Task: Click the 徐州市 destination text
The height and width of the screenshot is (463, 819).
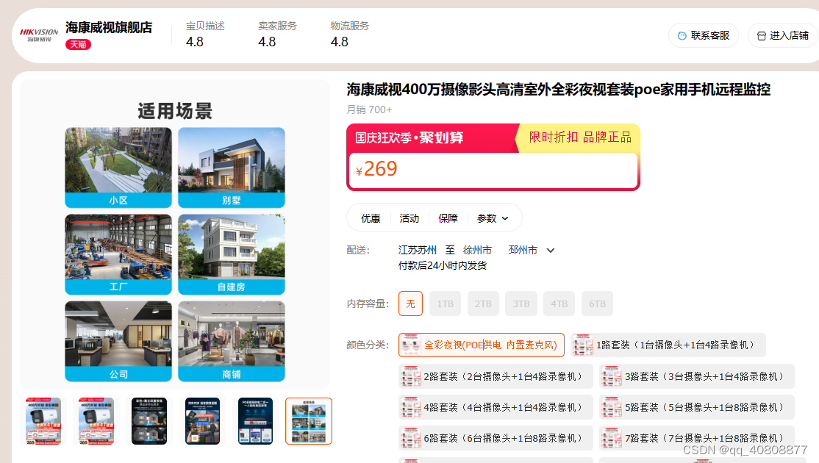Action: coord(477,251)
